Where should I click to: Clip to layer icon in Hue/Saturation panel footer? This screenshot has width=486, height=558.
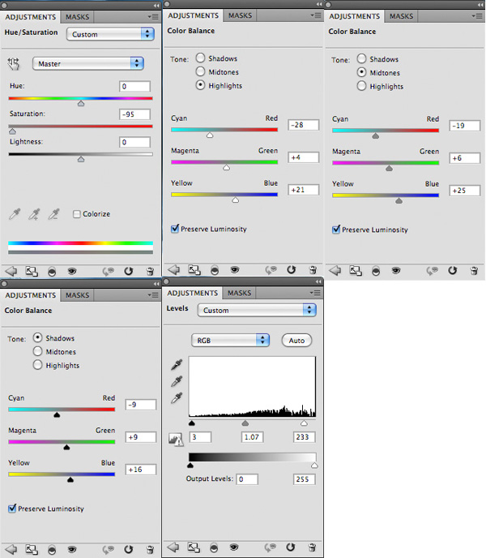(52, 272)
